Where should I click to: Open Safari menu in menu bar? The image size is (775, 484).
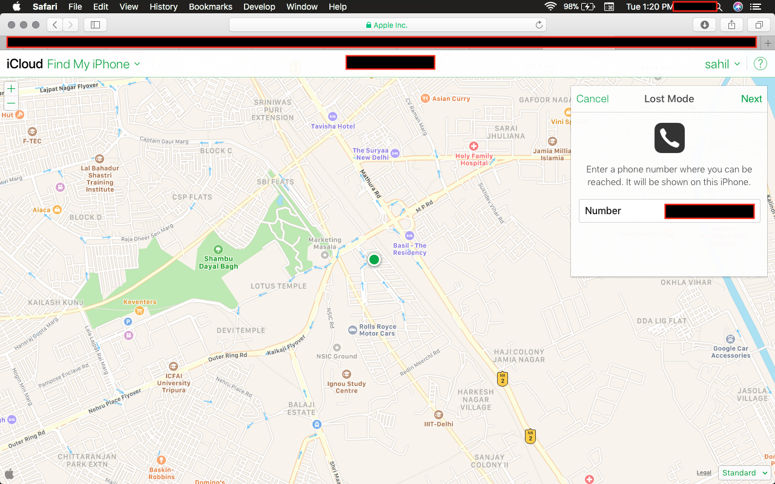pos(45,7)
